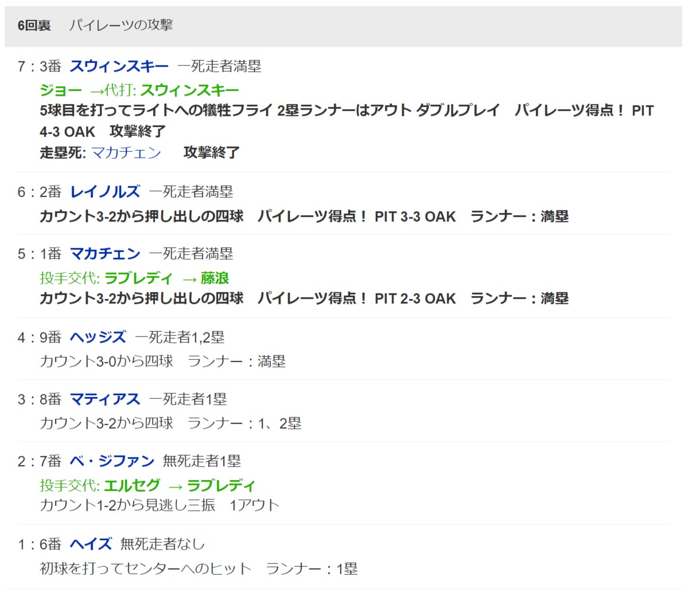Open batter ヘイズ link
The image size is (685, 592).
91,544
